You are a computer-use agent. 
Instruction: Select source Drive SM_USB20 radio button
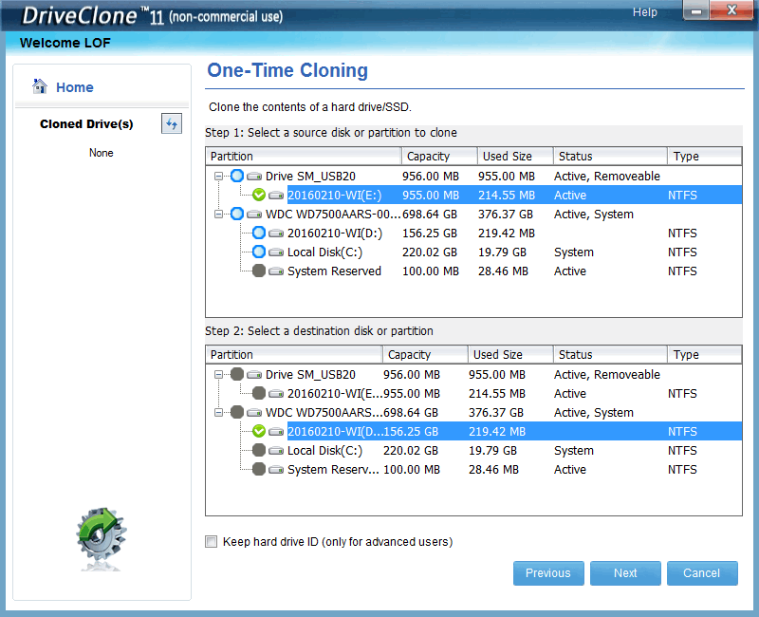pos(236,176)
